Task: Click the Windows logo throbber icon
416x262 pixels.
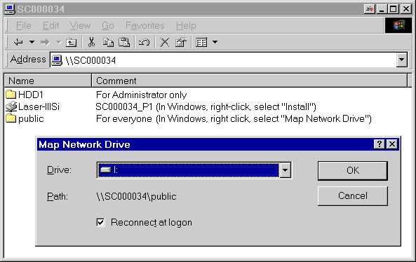Action: 398,25
